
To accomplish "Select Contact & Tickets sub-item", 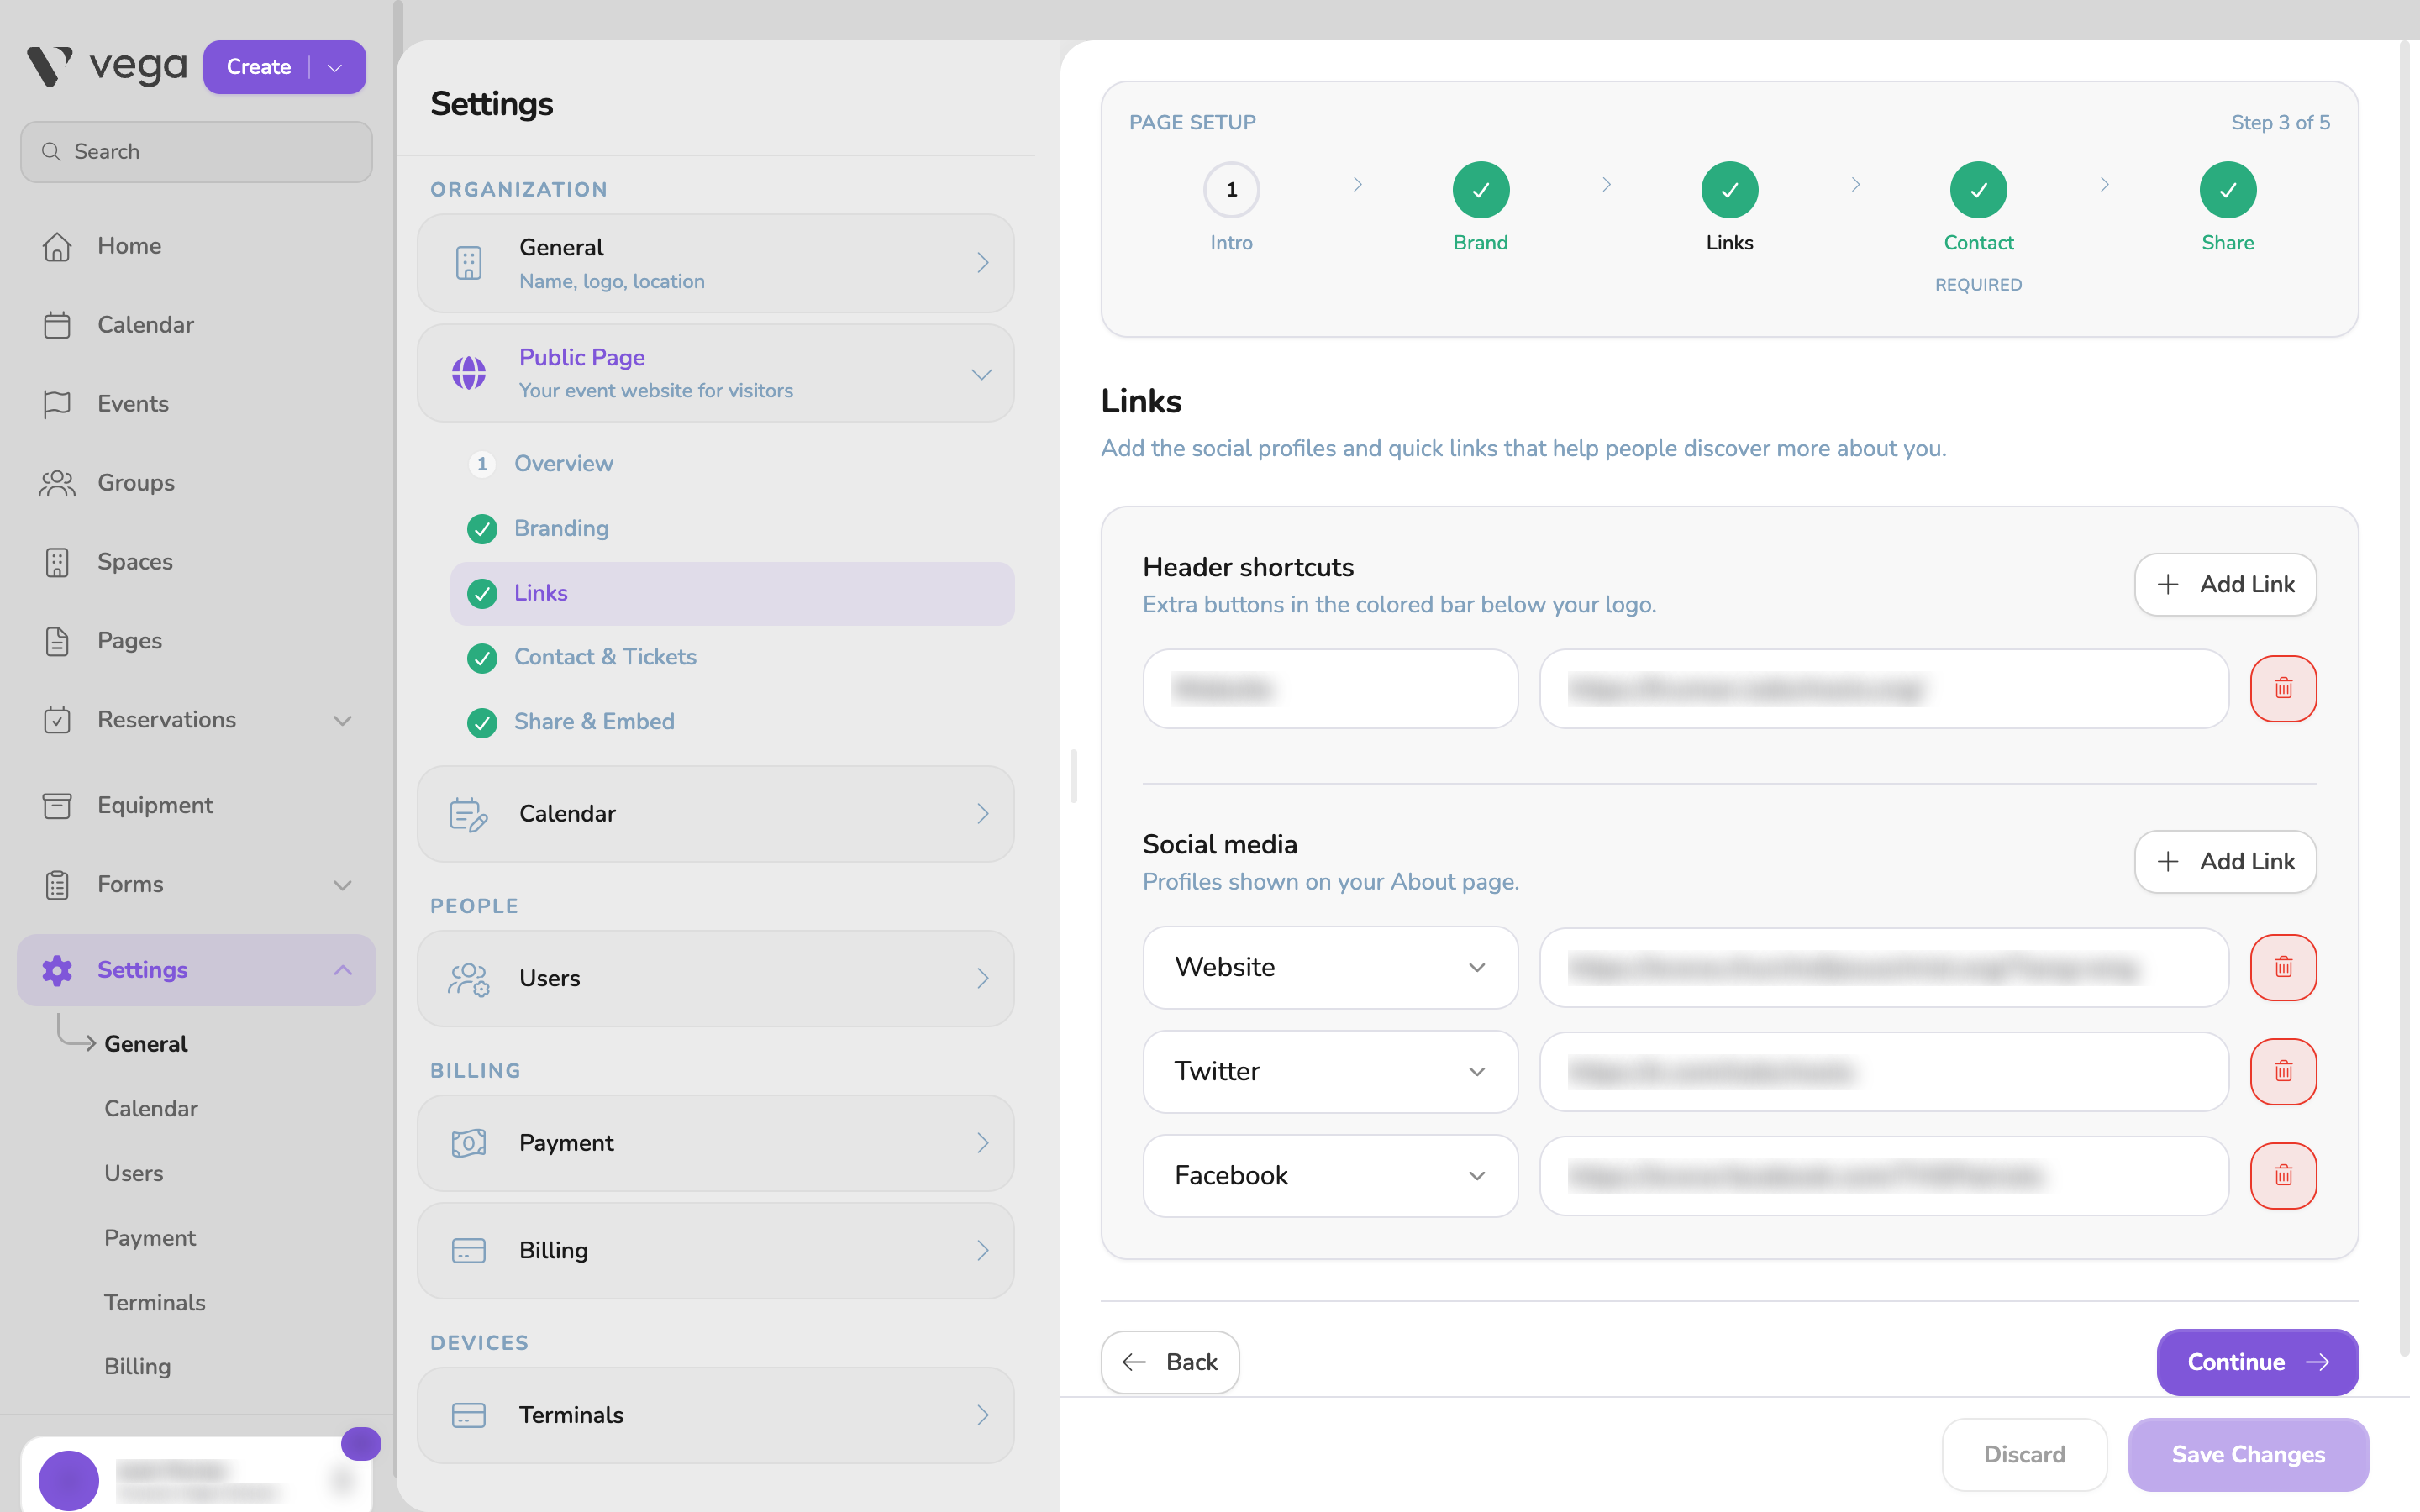I will (x=732, y=657).
